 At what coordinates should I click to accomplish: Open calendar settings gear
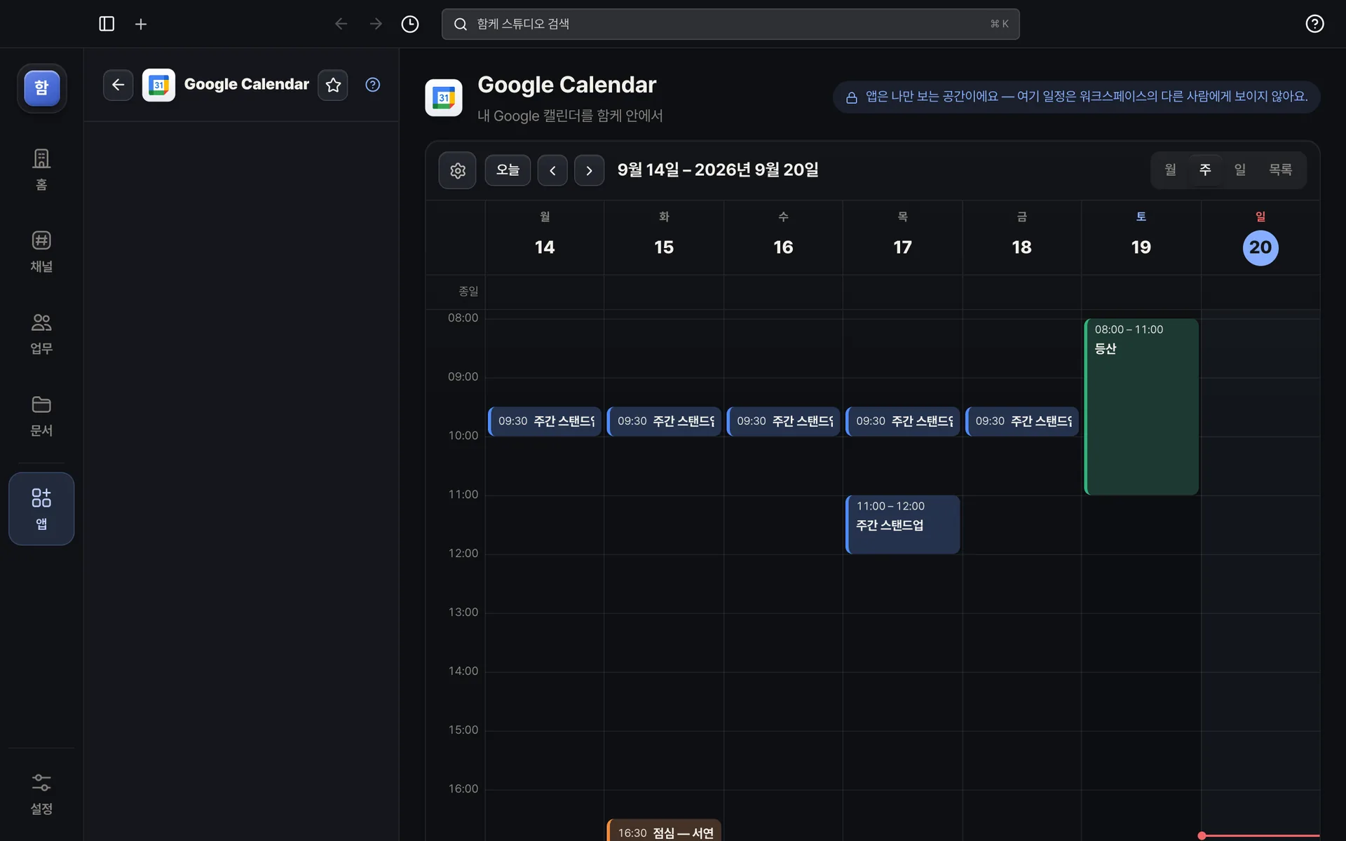pyautogui.click(x=458, y=170)
